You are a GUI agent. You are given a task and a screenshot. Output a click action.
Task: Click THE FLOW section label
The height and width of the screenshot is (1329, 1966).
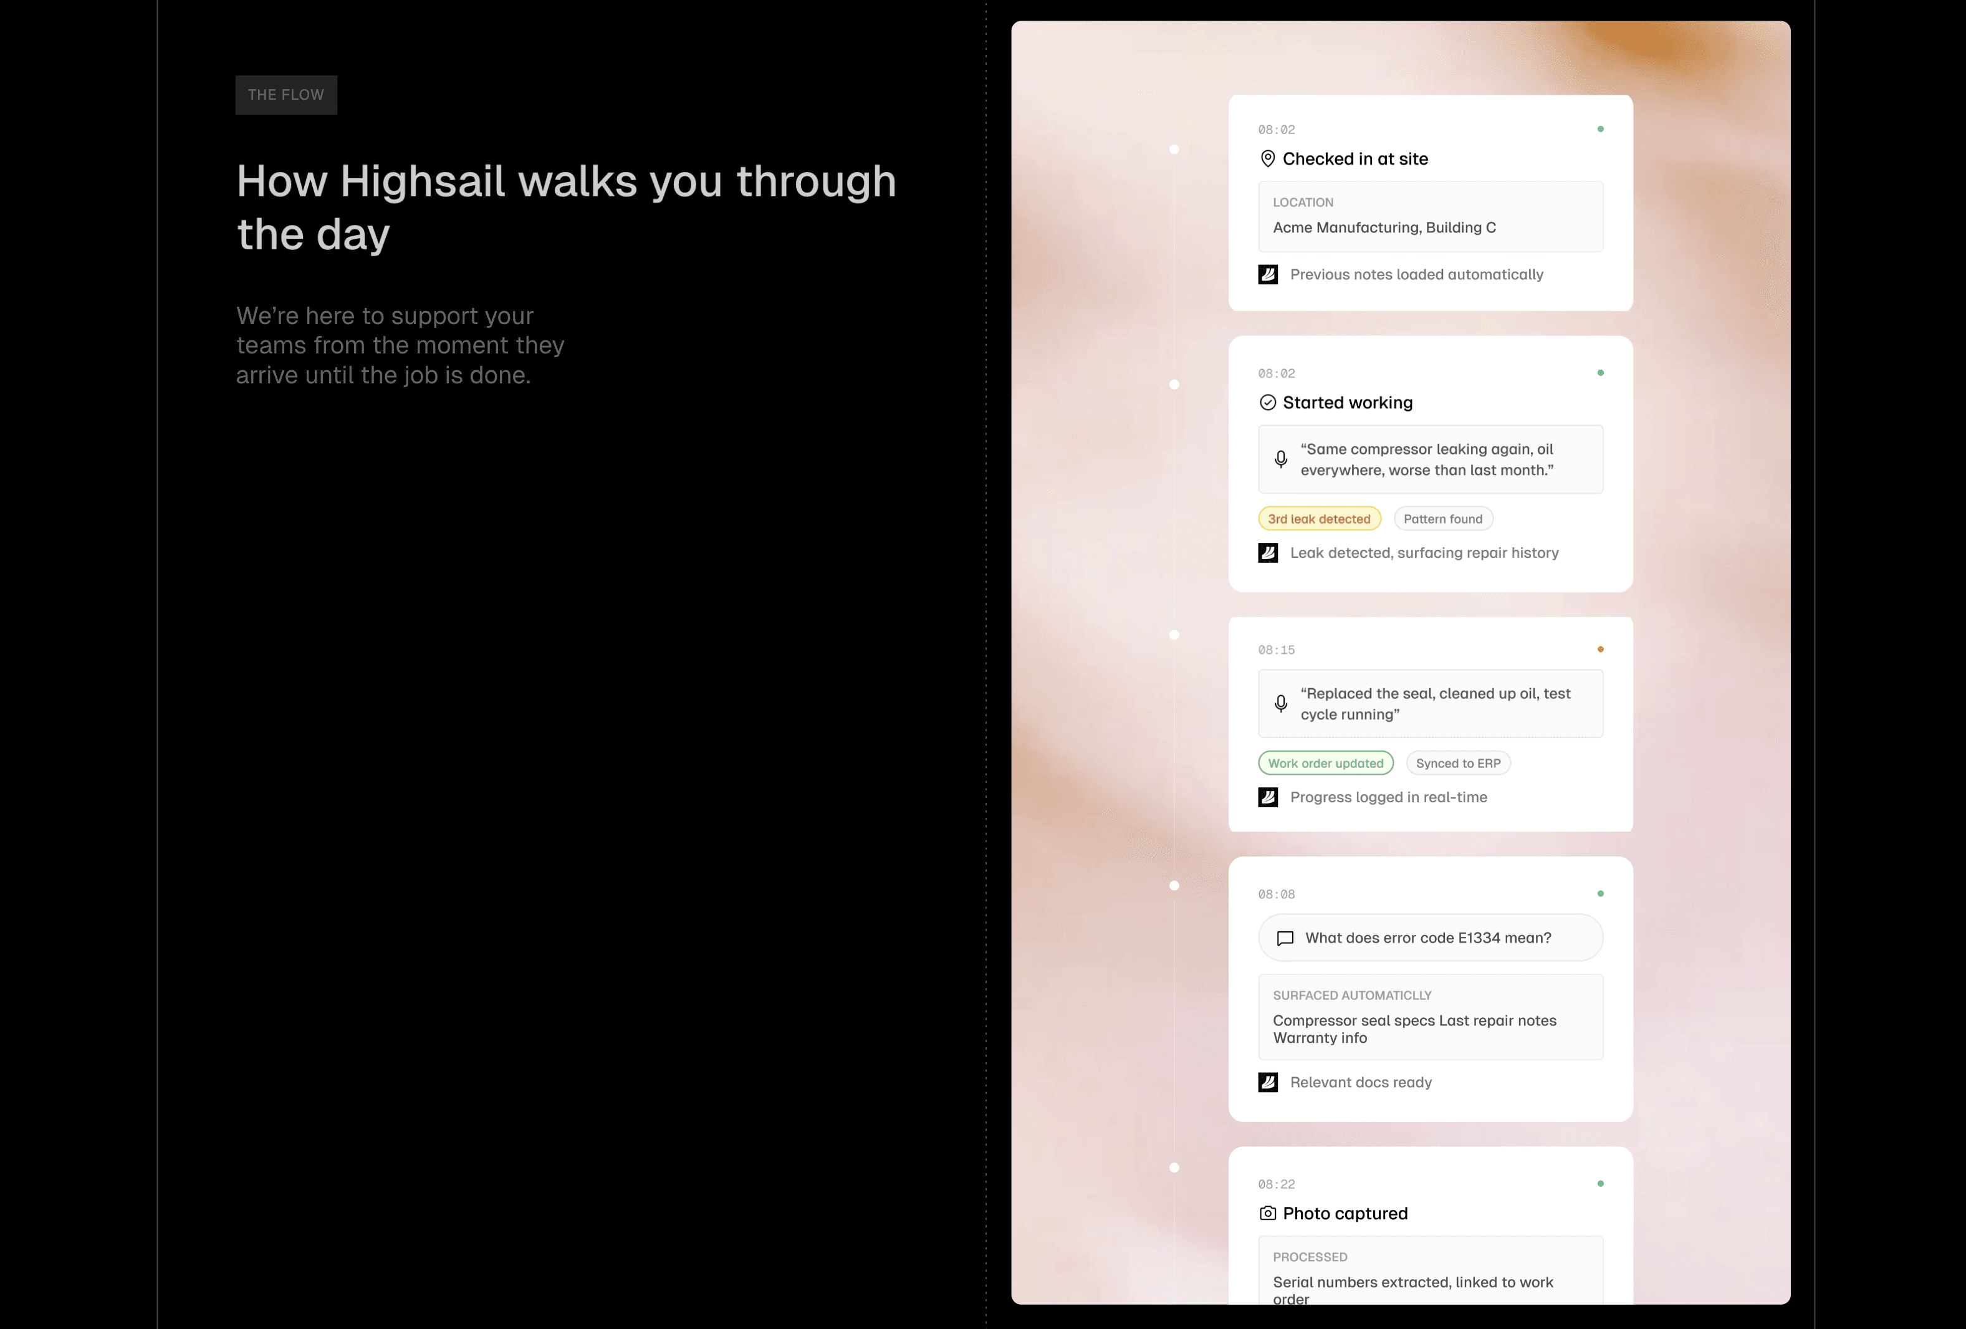coord(286,95)
